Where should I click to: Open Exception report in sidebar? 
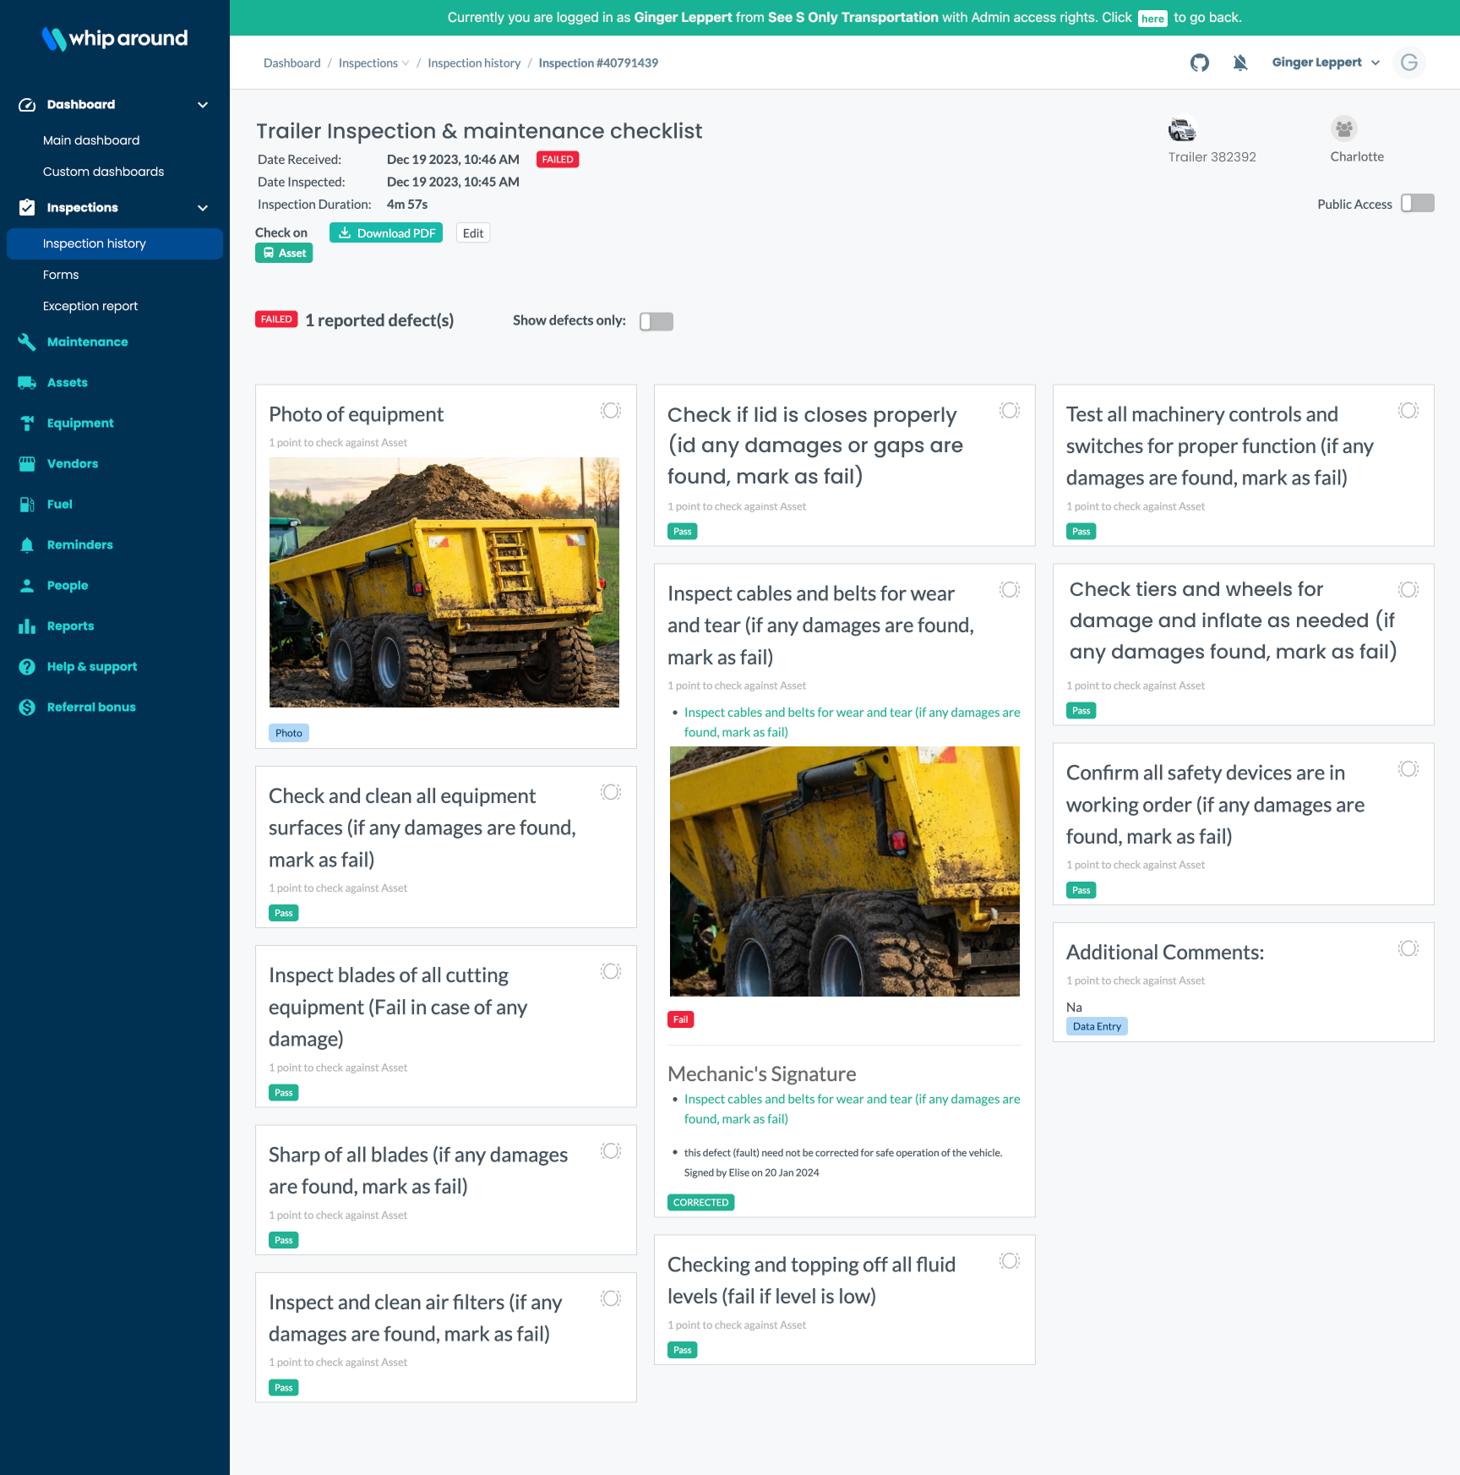90,306
